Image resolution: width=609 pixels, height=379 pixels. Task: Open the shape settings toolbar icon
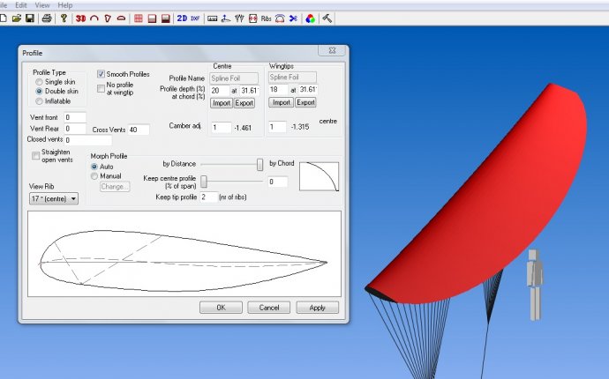226,19
